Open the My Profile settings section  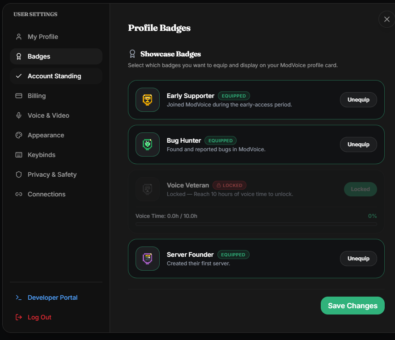point(56,37)
